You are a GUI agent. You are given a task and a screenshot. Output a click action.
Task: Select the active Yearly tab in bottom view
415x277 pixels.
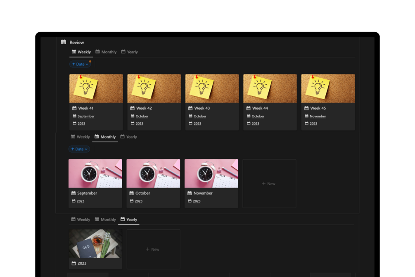[128, 220]
